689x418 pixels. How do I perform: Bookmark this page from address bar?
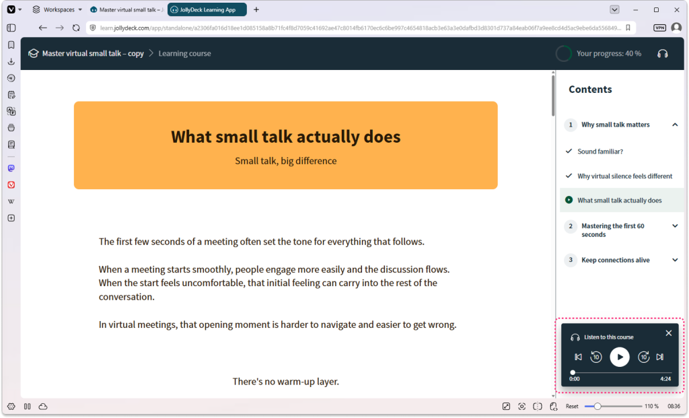628,28
